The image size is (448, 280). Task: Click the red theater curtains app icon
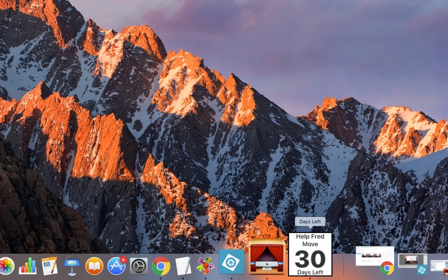click(x=267, y=256)
